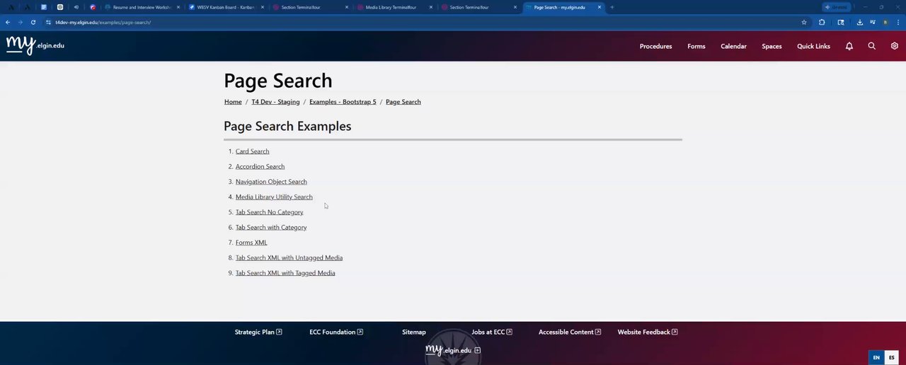Open Chrome three-dot menu

click(x=898, y=22)
